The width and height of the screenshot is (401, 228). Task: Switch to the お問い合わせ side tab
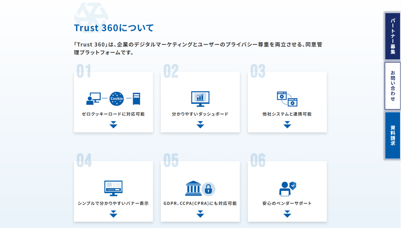coord(392,85)
